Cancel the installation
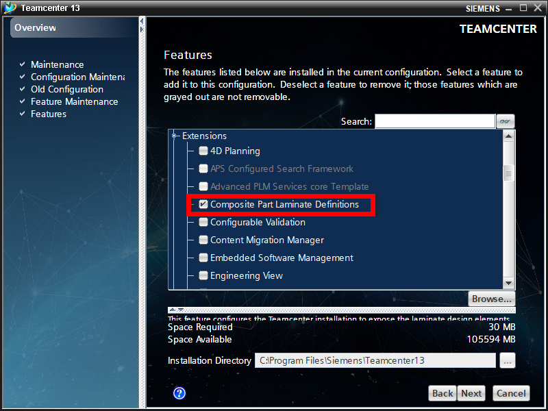 tap(510, 393)
